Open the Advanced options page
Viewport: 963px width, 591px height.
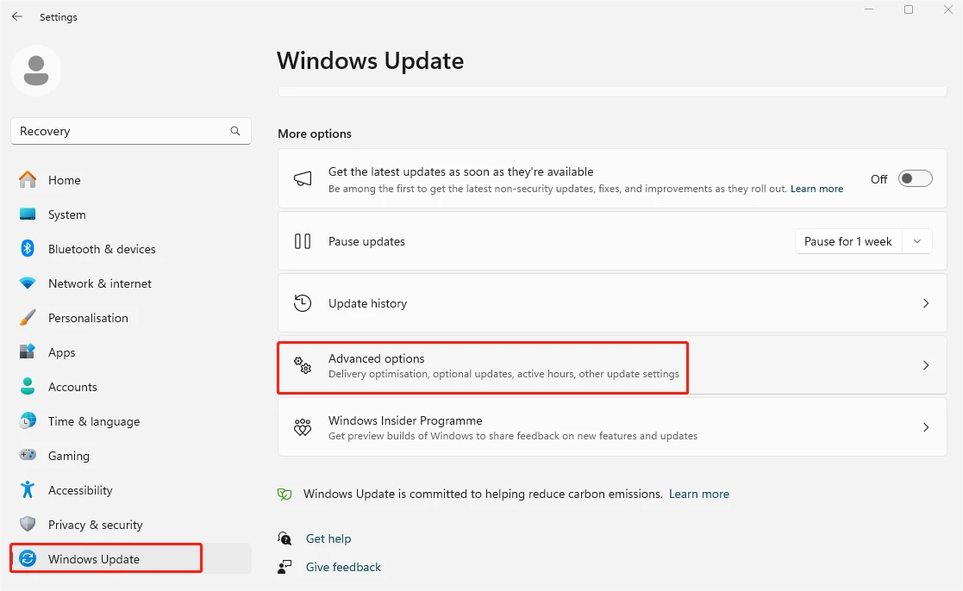pos(612,365)
